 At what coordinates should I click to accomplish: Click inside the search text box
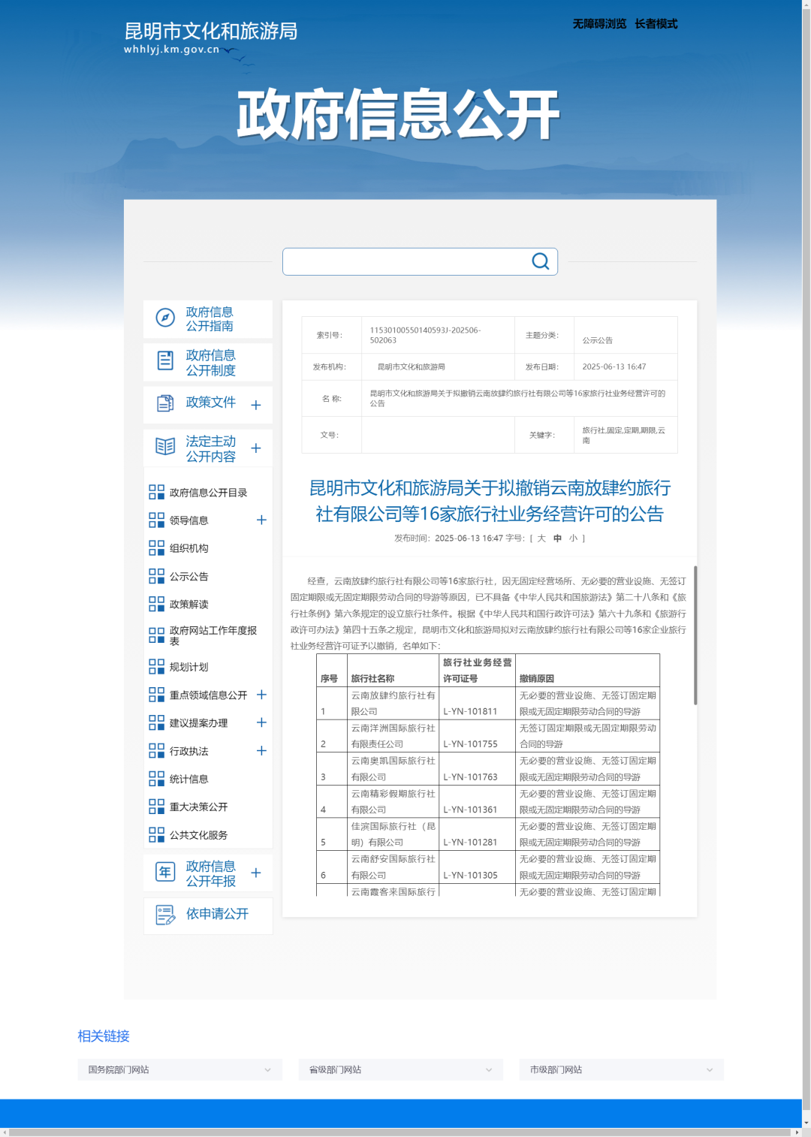pyautogui.click(x=405, y=261)
